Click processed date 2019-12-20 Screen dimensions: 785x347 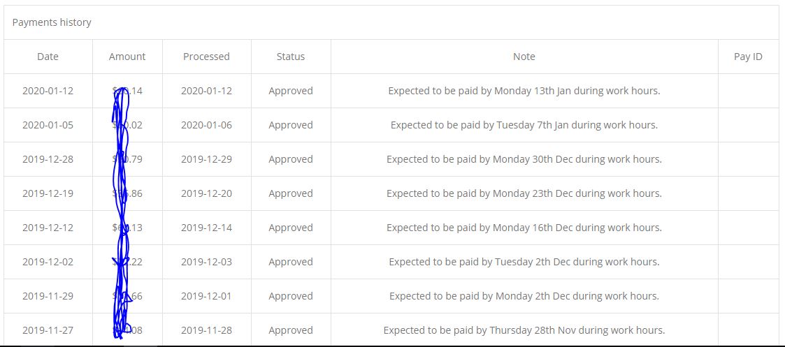click(x=206, y=193)
